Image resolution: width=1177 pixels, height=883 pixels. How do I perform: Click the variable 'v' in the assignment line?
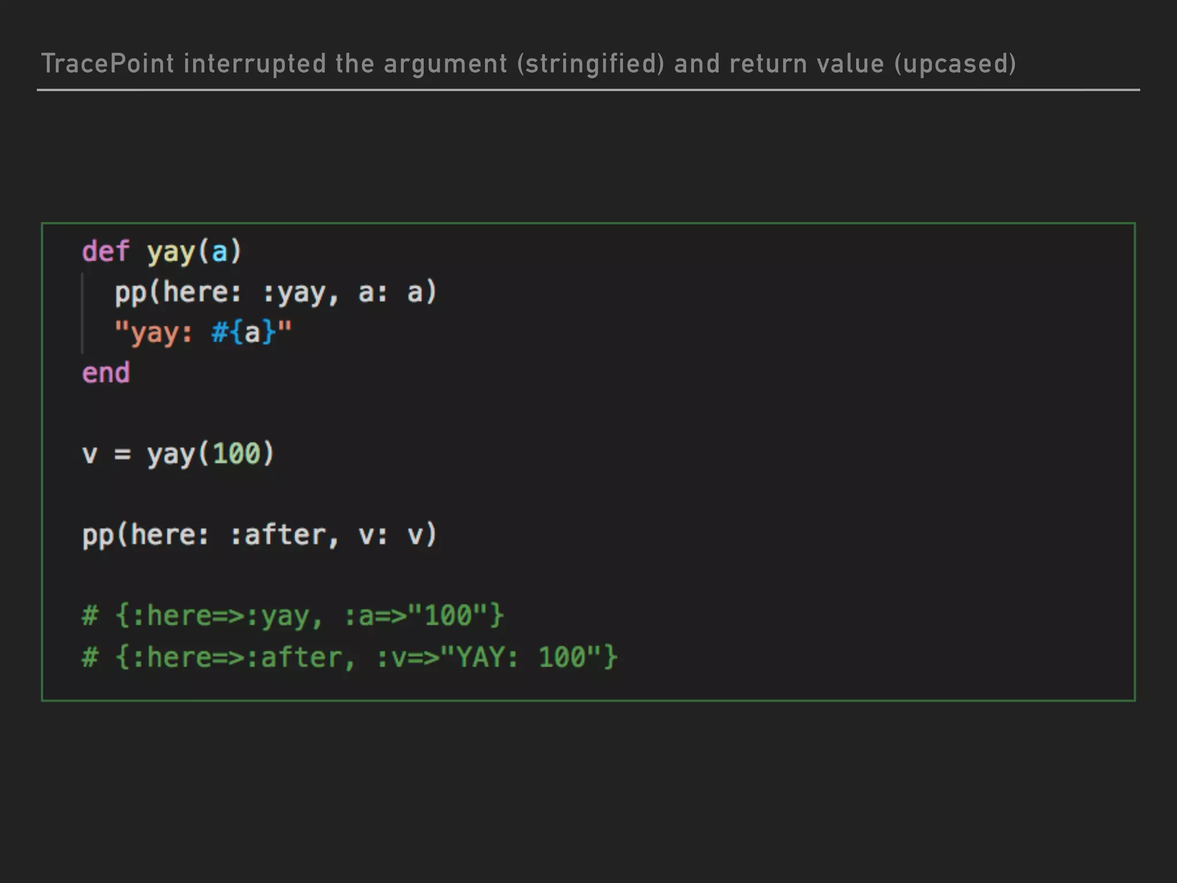tap(90, 454)
